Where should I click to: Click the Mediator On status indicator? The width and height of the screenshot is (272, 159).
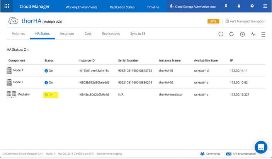49,94
